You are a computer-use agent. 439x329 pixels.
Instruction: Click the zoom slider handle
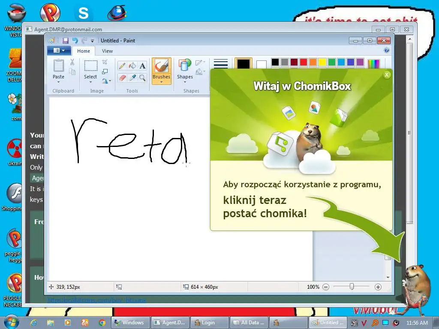click(x=352, y=287)
